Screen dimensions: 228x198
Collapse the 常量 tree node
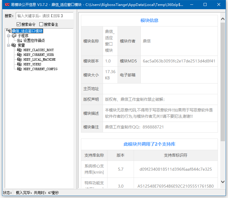tap(9, 45)
